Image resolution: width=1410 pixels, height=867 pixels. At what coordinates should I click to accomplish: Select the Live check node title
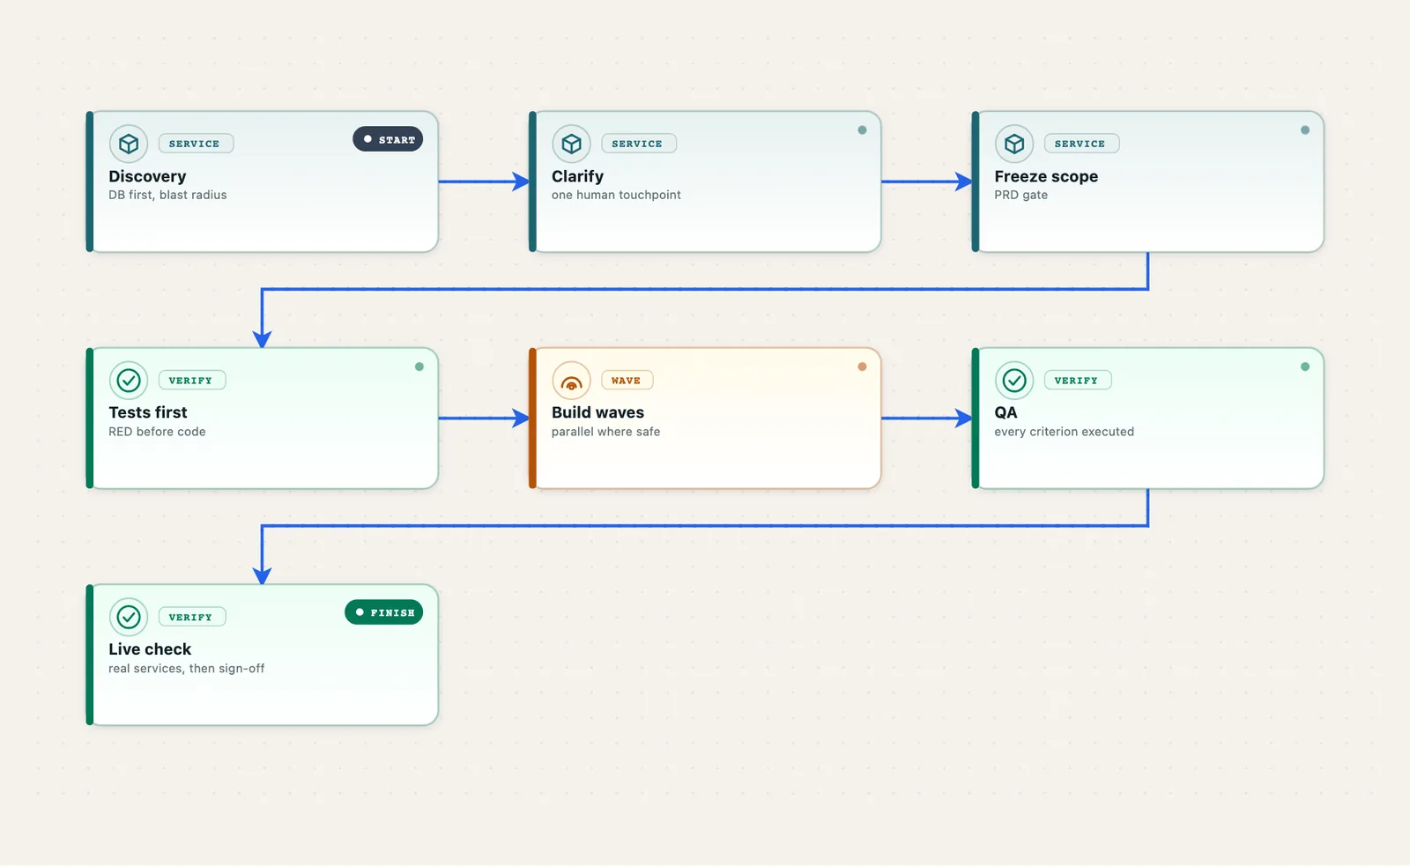pos(150,649)
